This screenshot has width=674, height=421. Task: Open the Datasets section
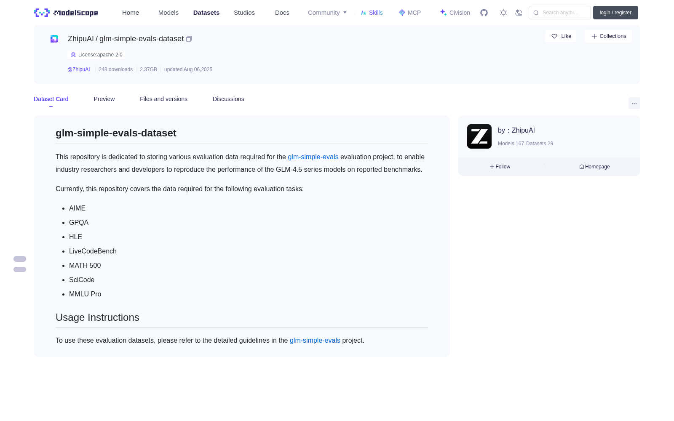click(206, 13)
